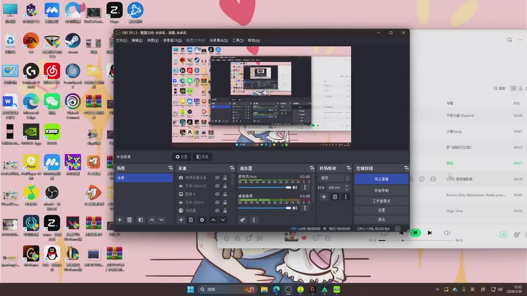Toggle visibility of 视频采集设备 source

pyautogui.click(x=217, y=178)
